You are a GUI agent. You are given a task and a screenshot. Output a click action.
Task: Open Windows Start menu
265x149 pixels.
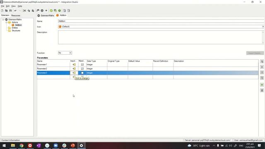pyautogui.click(x=4, y=146)
